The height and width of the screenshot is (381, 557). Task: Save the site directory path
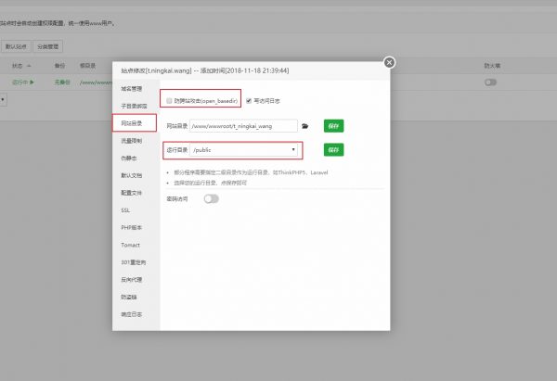coord(333,126)
